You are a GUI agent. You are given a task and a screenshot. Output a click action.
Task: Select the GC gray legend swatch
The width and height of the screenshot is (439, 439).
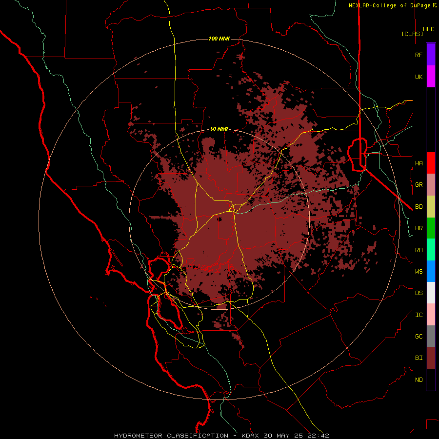[x=431, y=336]
